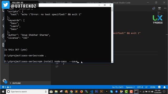The width and height of the screenshot is (168, 94).
Task: Open the feedback smiley in the status bar
Action: point(159,87)
